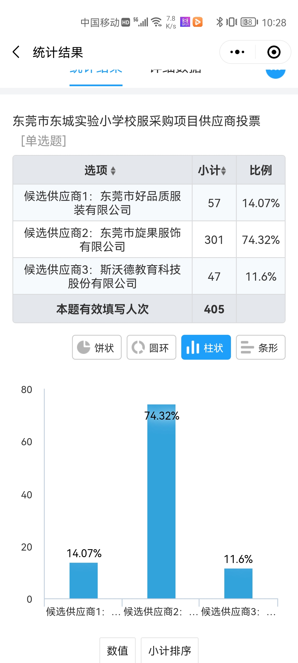Switch to the partially hidden detailed data tab

click(x=176, y=71)
